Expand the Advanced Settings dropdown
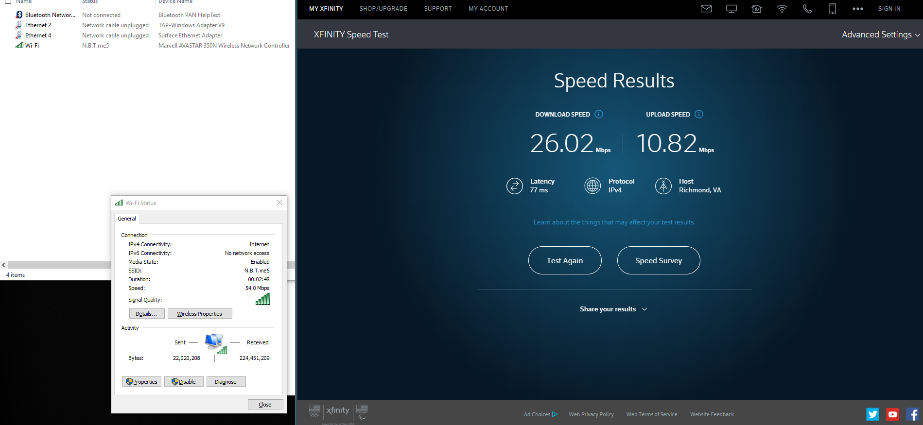The width and height of the screenshot is (923, 425). (x=880, y=34)
